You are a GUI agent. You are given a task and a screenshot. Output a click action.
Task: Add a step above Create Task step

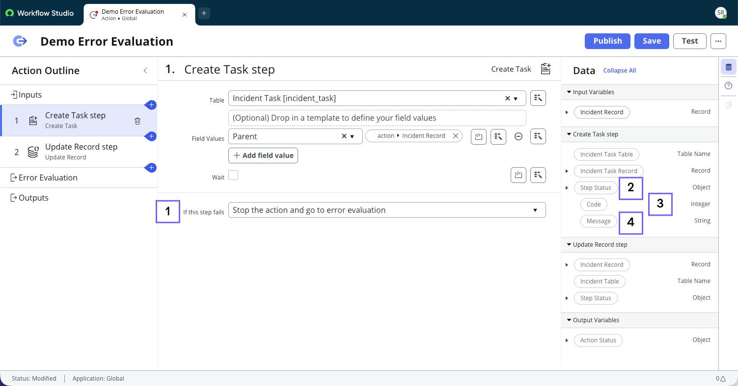(x=151, y=104)
